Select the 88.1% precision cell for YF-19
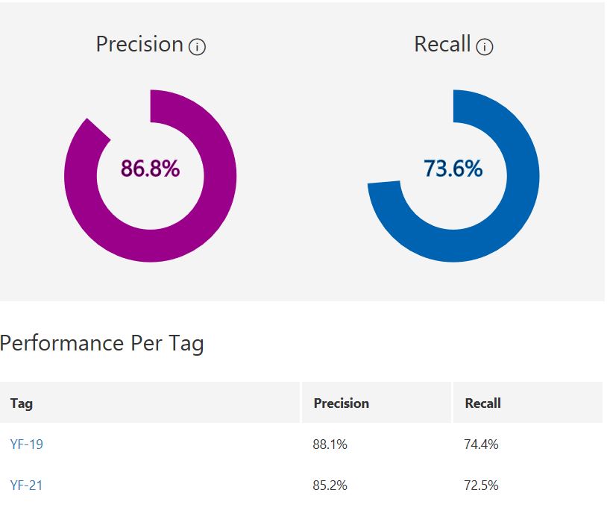The width and height of the screenshot is (607, 525). point(330,444)
